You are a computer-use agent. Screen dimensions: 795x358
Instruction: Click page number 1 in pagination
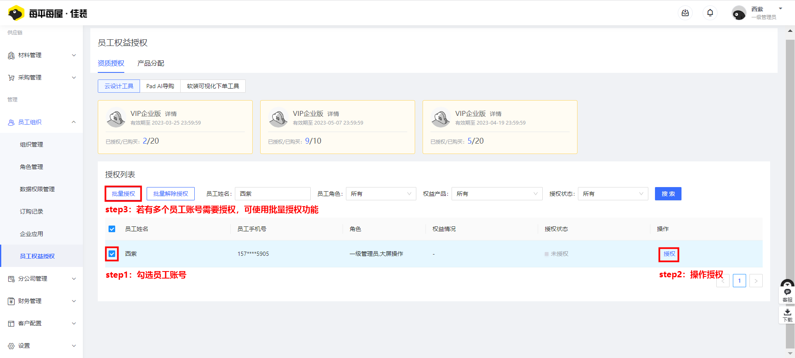tap(739, 281)
